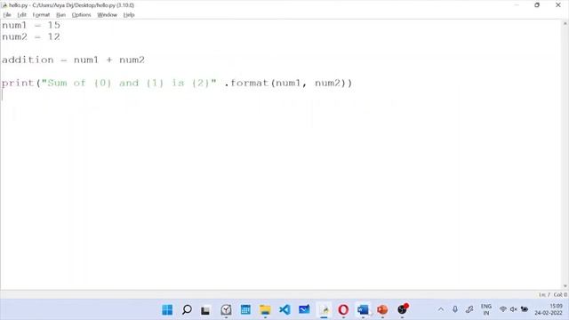The image size is (569, 320).
Task: Place cursor in line 'num1 = 15'
Action: (31, 26)
